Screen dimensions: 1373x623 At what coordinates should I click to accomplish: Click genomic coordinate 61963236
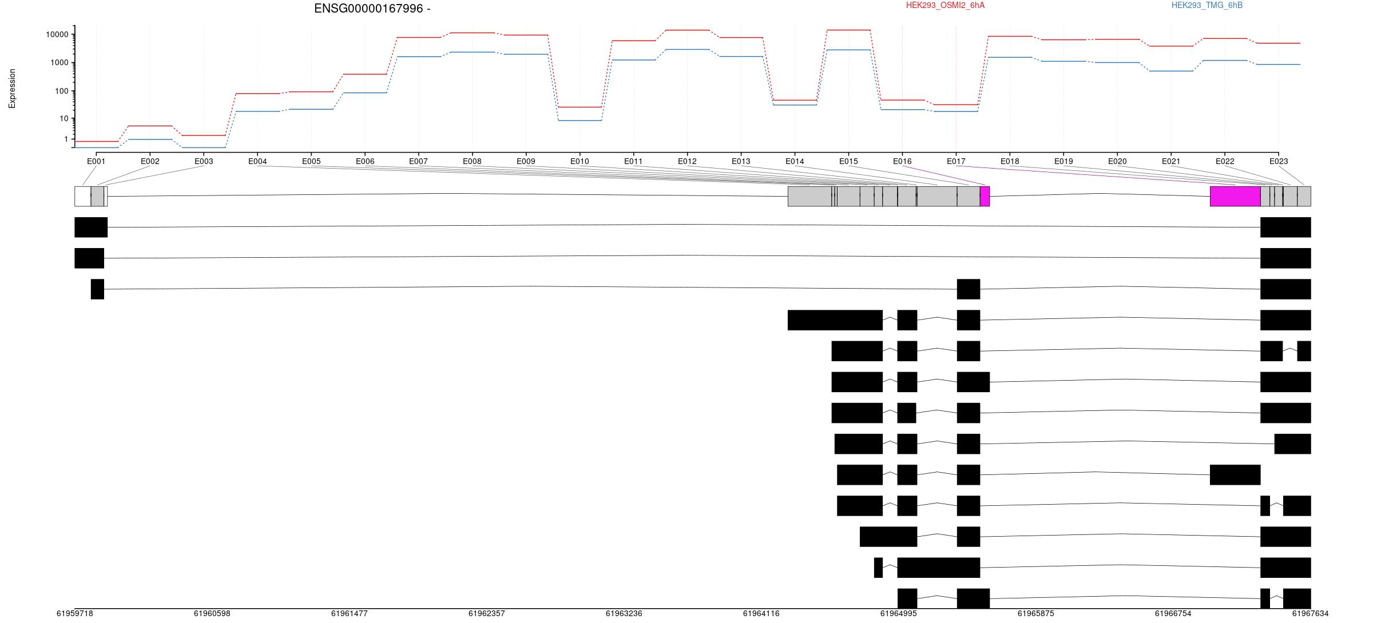pyautogui.click(x=624, y=613)
